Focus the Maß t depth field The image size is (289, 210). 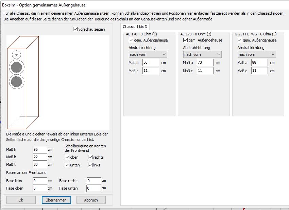point(40,164)
